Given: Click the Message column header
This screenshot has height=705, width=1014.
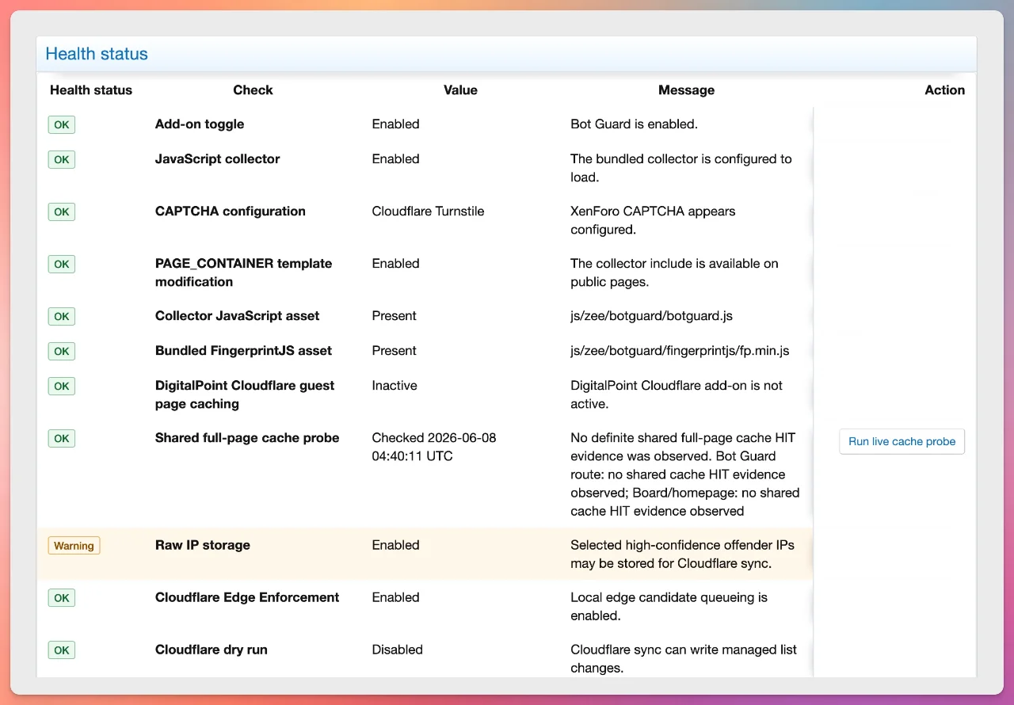Looking at the screenshot, I should coord(686,90).
